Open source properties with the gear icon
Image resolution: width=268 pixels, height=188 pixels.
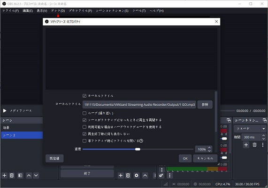(137, 175)
